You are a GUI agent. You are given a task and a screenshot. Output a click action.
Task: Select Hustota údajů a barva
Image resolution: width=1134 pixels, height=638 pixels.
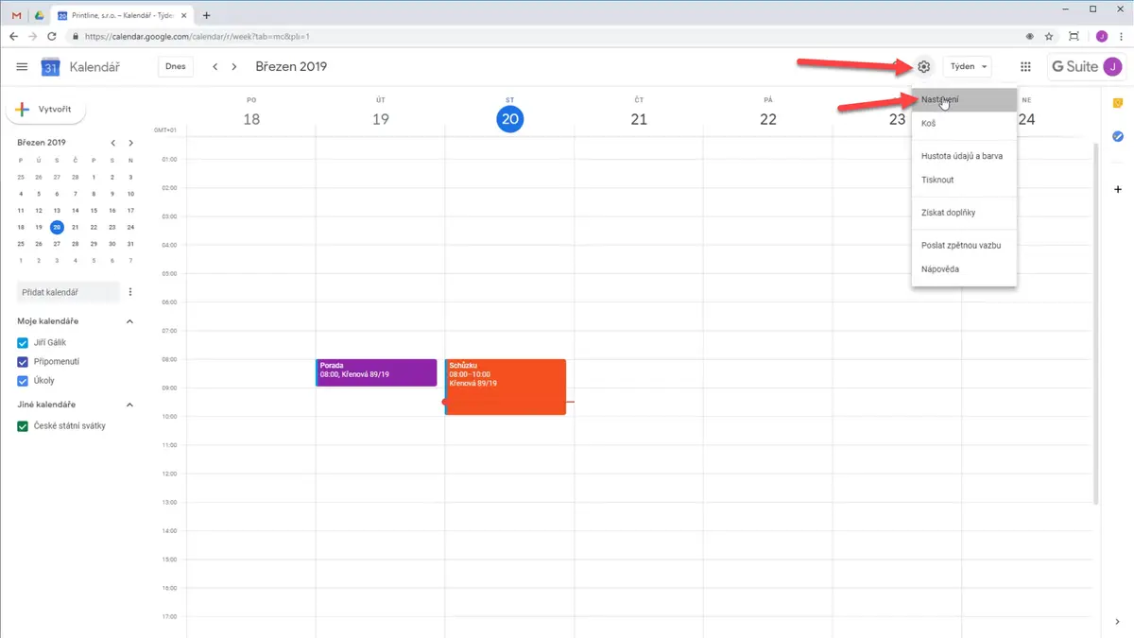pos(964,156)
